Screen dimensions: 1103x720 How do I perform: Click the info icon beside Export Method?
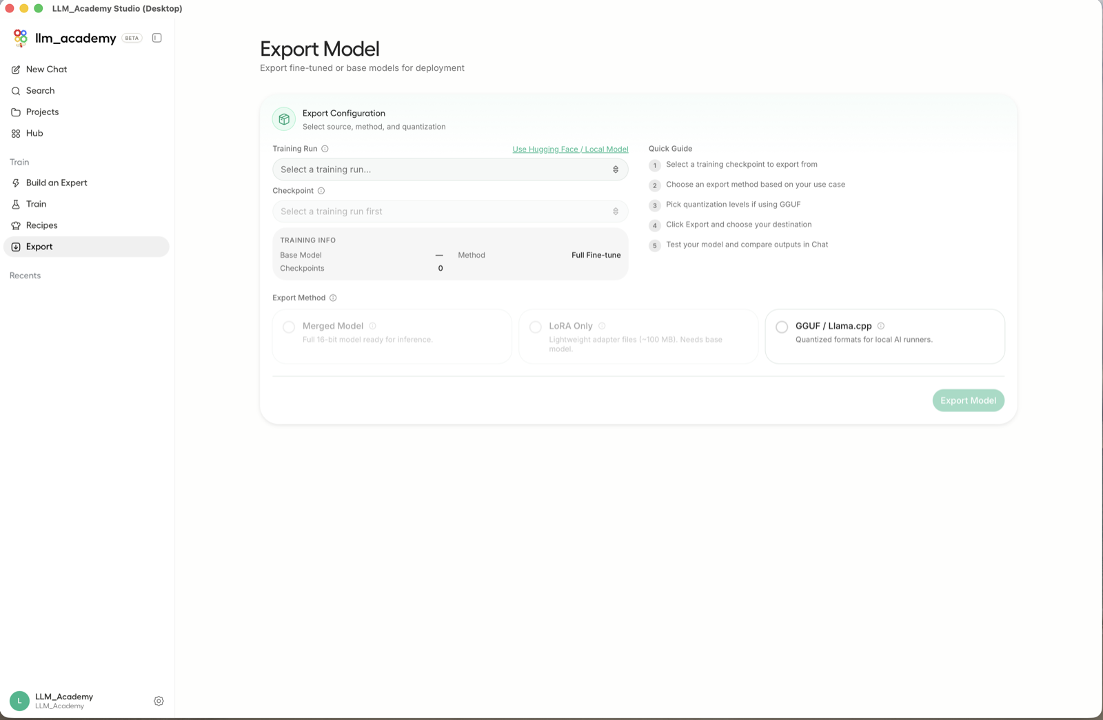point(333,298)
